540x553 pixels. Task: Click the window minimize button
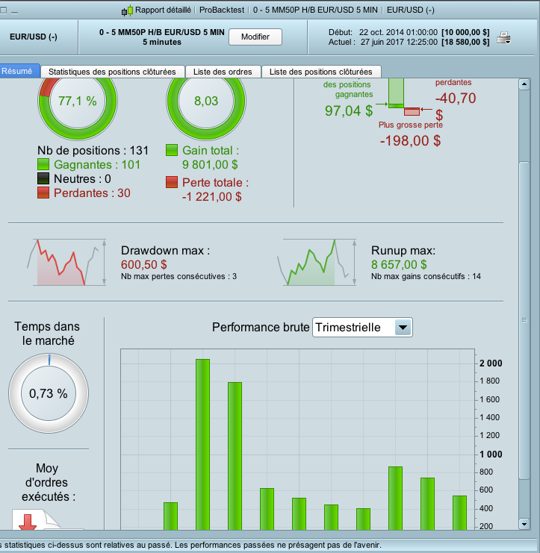[14, 12]
